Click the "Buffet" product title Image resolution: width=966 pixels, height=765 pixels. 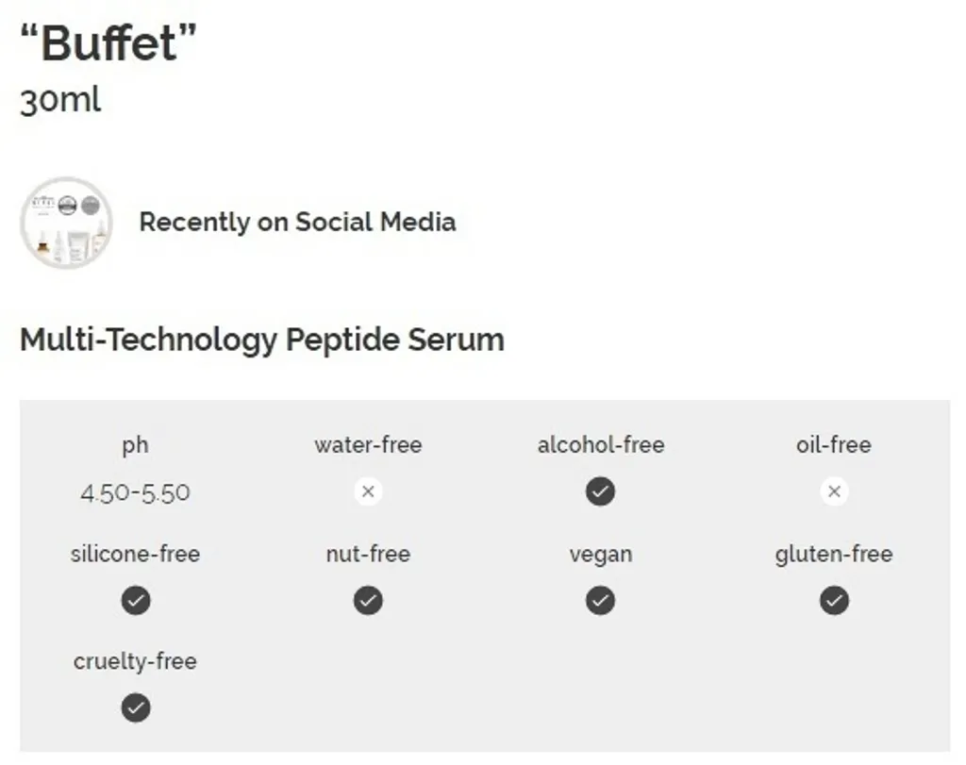pyautogui.click(x=108, y=42)
